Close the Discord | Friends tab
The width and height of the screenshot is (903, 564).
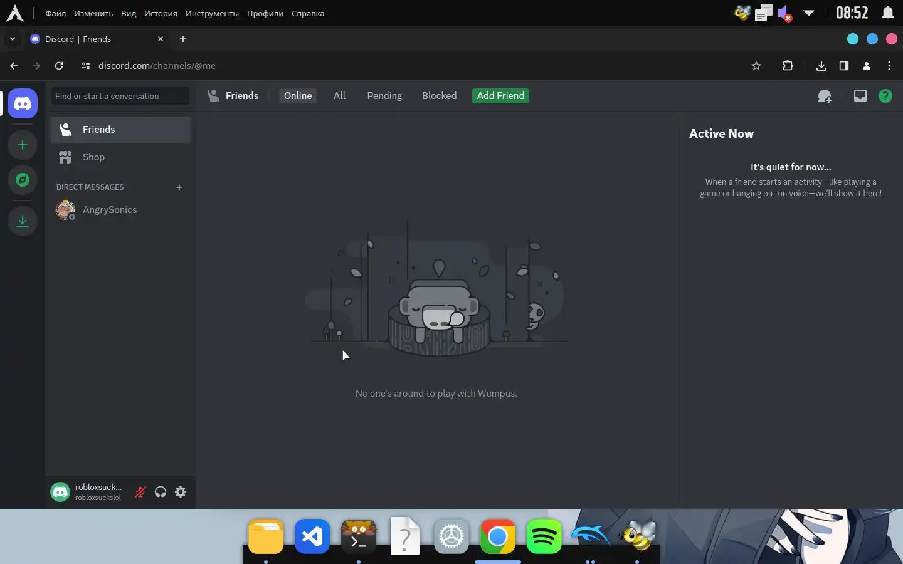pyautogui.click(x=161, y=39)
